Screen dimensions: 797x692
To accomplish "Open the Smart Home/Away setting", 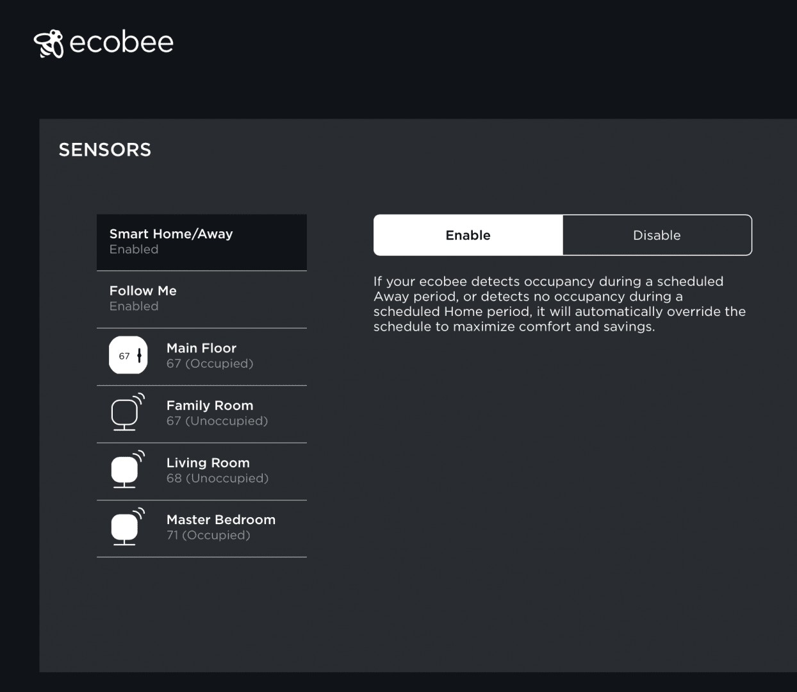I will click(202, 242).
